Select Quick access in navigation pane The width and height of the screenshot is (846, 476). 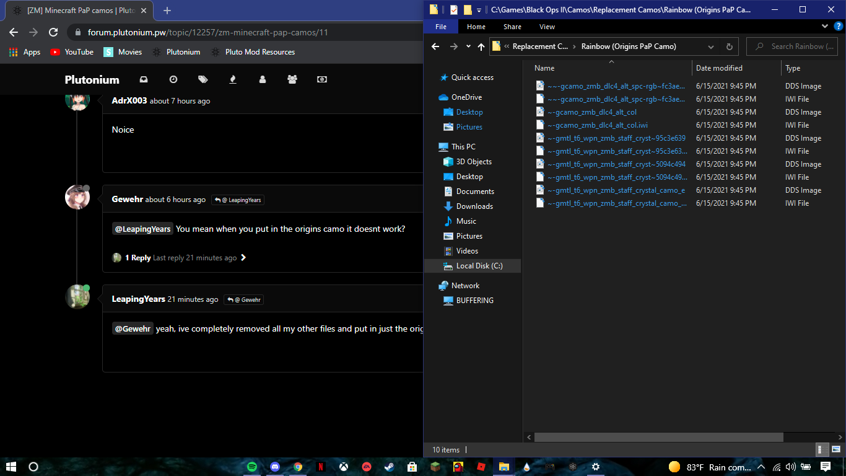pos(472,77)
